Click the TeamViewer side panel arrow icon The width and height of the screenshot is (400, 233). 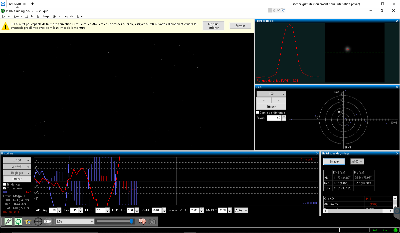pyautogui.click(x=397, y=211)
